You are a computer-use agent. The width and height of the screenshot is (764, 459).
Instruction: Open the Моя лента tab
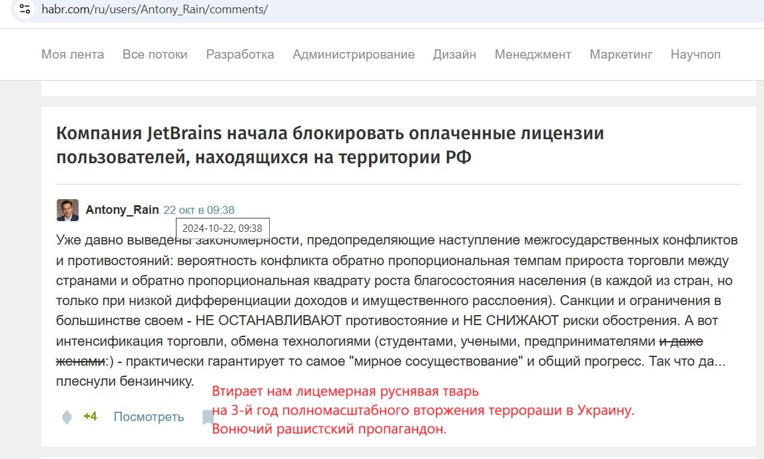click(x=73, y=55)
